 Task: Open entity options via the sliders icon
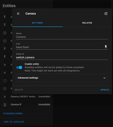pyautogui.click(x=106, y=13)
